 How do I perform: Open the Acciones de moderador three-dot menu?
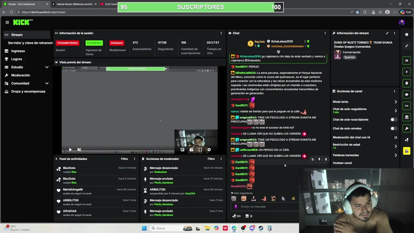point(221,159)
